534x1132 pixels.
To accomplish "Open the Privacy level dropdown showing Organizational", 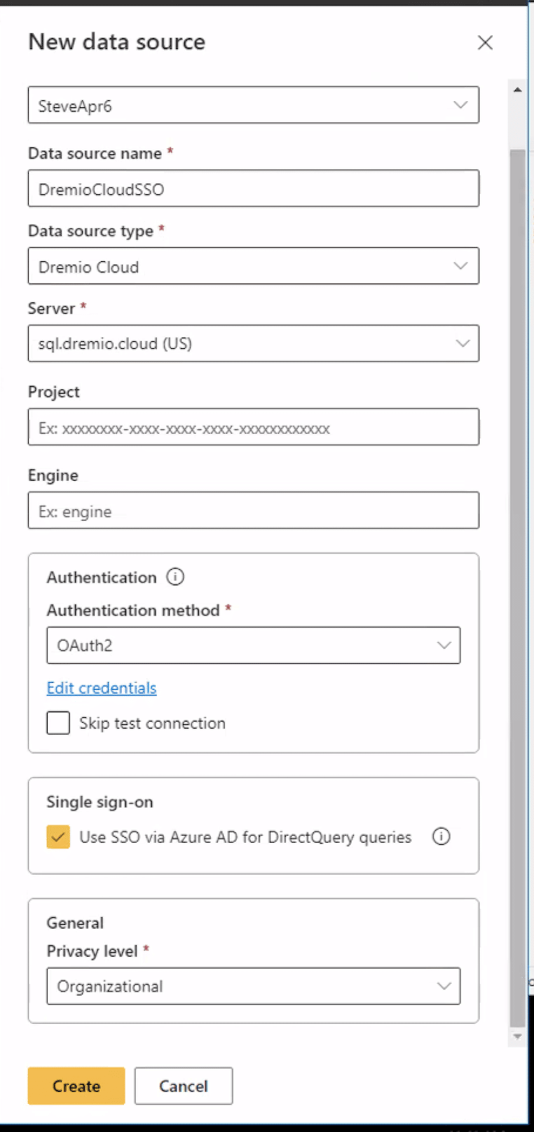I will point(254,985).
